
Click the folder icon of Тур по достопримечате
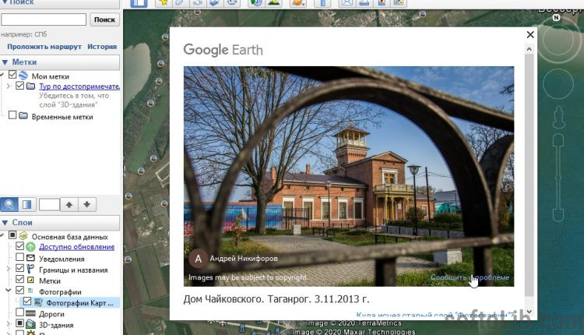click(x=31, y=86)
